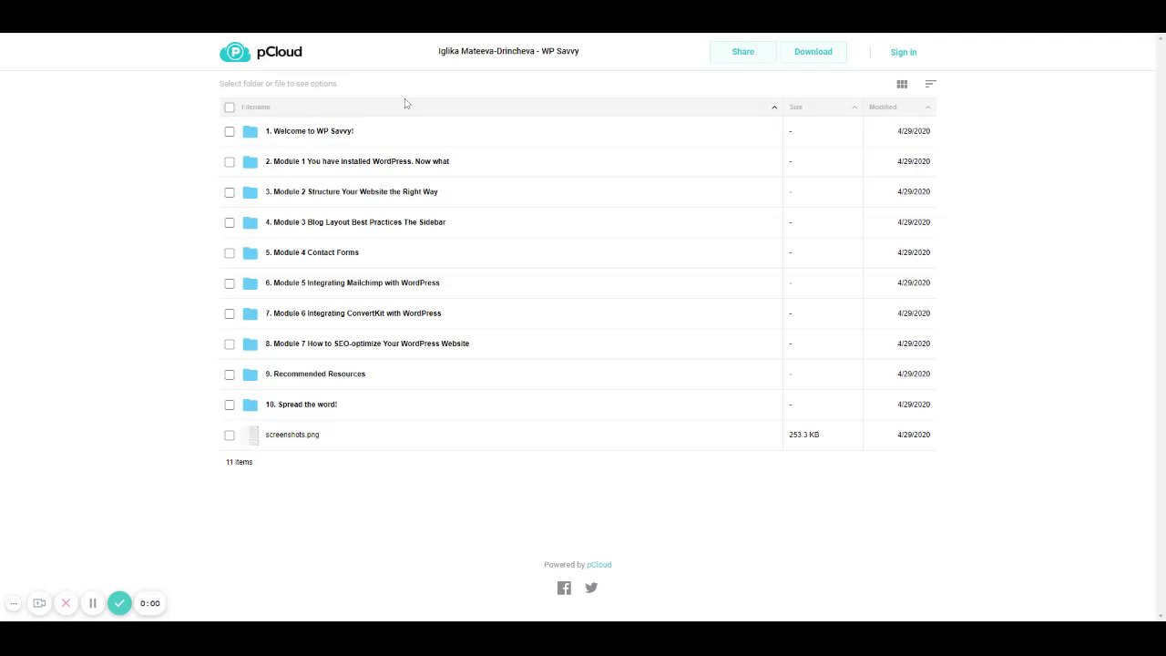
Task: Open Module 6 Integrating ConvertKit folder
Action: pos(353,313)
